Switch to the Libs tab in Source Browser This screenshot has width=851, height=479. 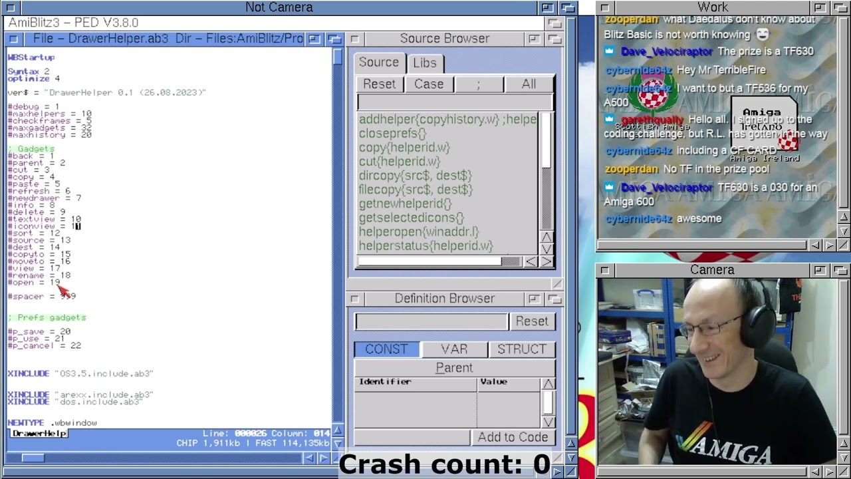point(425,63)
